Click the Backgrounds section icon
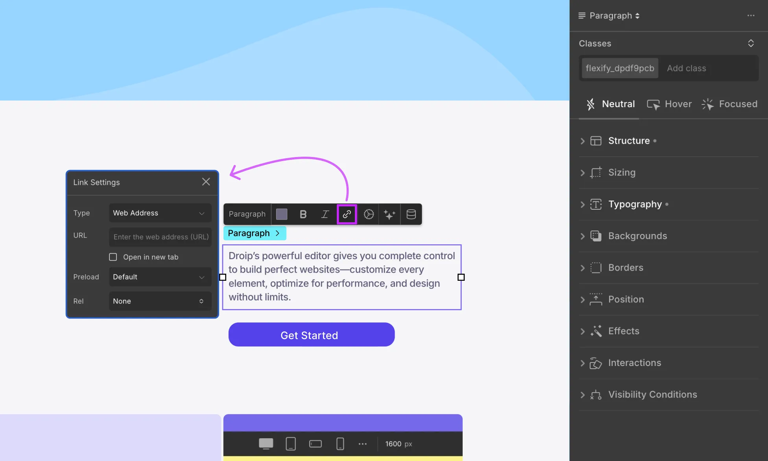 (596, 236)
